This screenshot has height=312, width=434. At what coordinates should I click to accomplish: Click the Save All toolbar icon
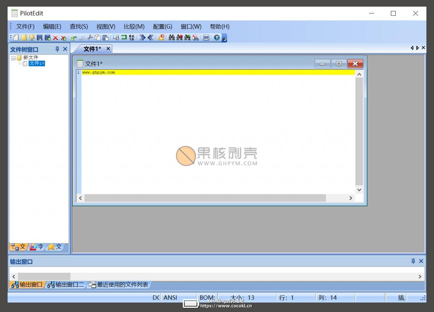point(47,38)
